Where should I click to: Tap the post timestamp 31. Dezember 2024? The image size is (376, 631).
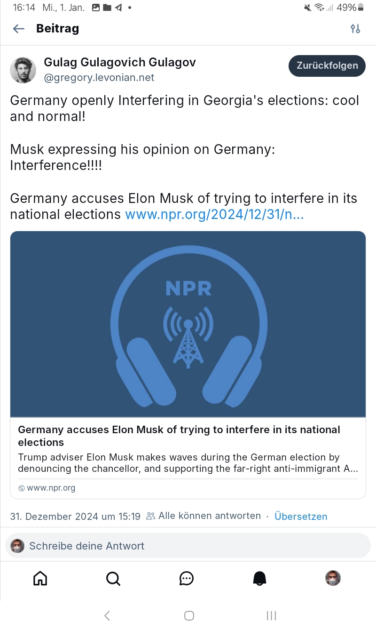[x=75, y=516]
